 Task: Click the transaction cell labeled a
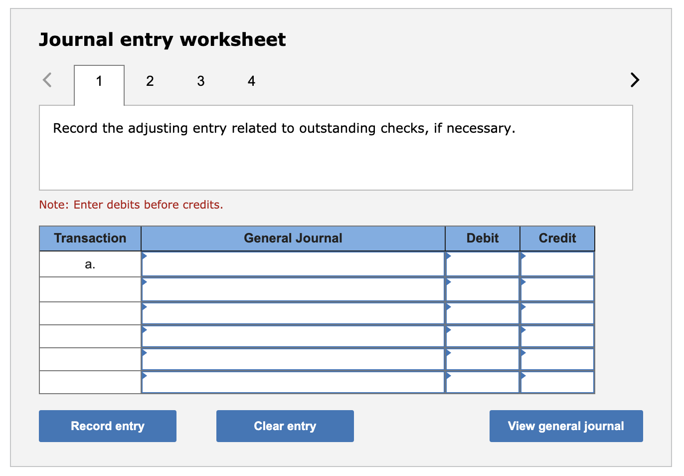coord(89,263)
